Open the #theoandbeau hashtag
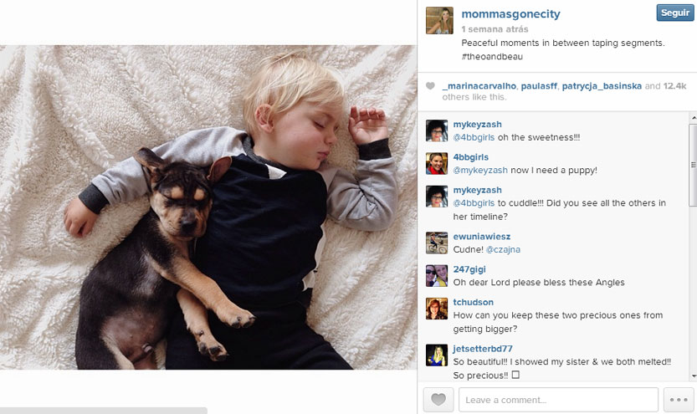This screenshot has height=414, width=697. click(492, 56)
